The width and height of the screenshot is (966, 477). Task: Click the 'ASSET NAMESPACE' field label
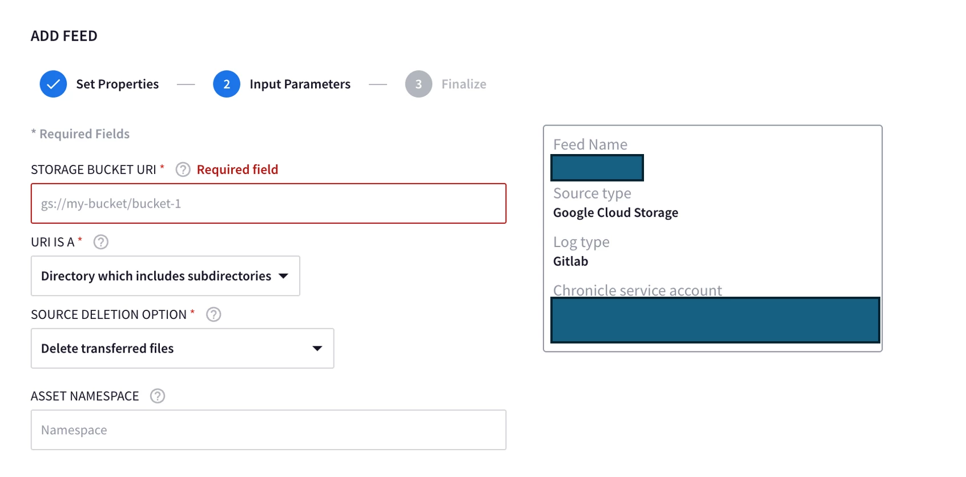[84, 396]
